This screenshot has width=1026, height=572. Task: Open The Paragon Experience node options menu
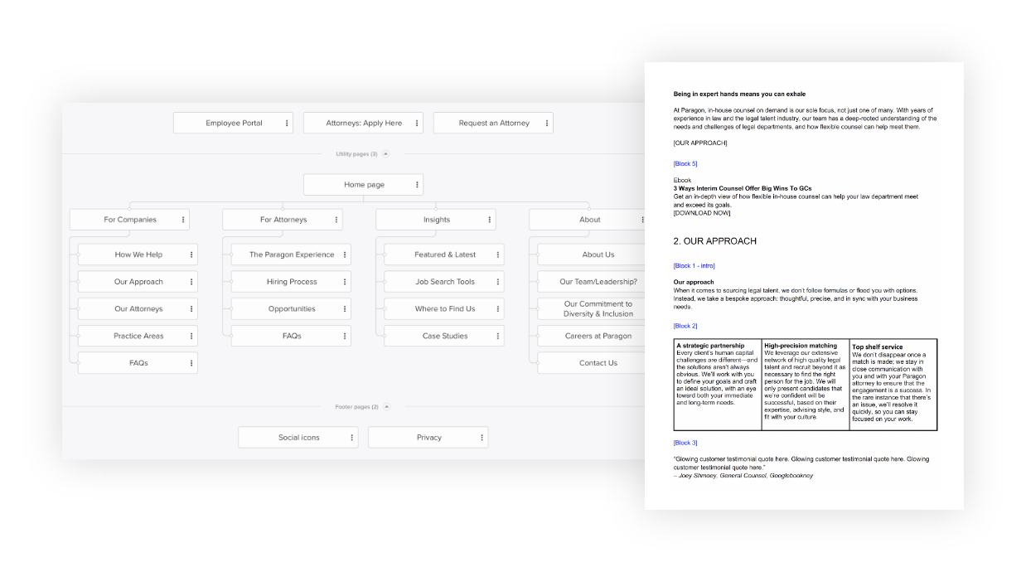(x=345, y=255)
